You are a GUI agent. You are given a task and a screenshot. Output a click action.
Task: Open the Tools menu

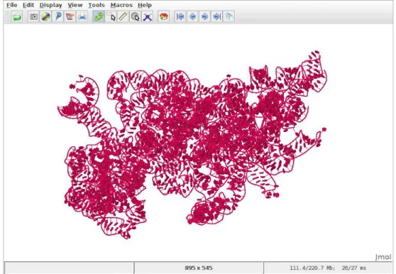pos(97,5)
